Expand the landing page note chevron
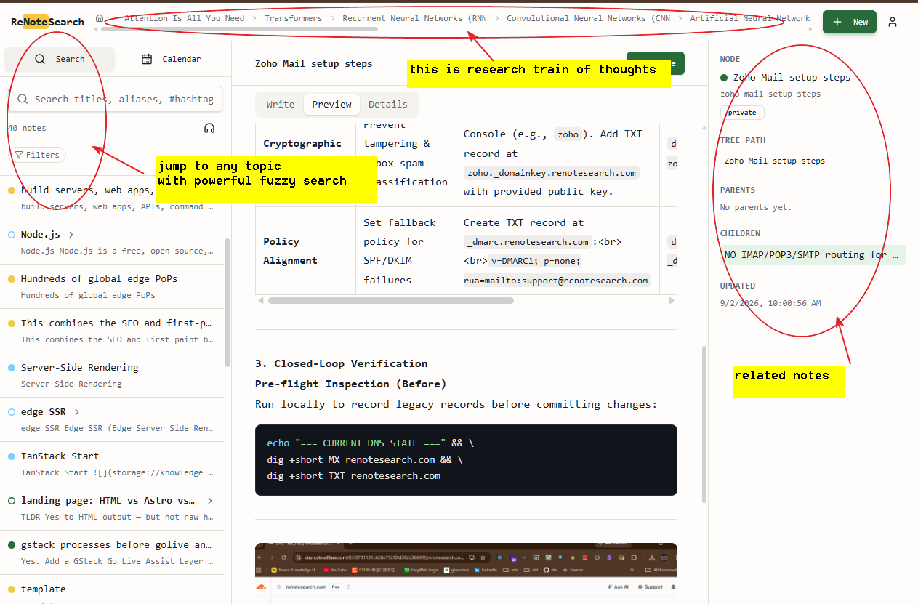 point(210,500)
